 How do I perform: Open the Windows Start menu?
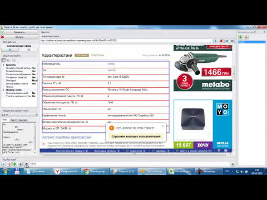[x=5, y=172]
